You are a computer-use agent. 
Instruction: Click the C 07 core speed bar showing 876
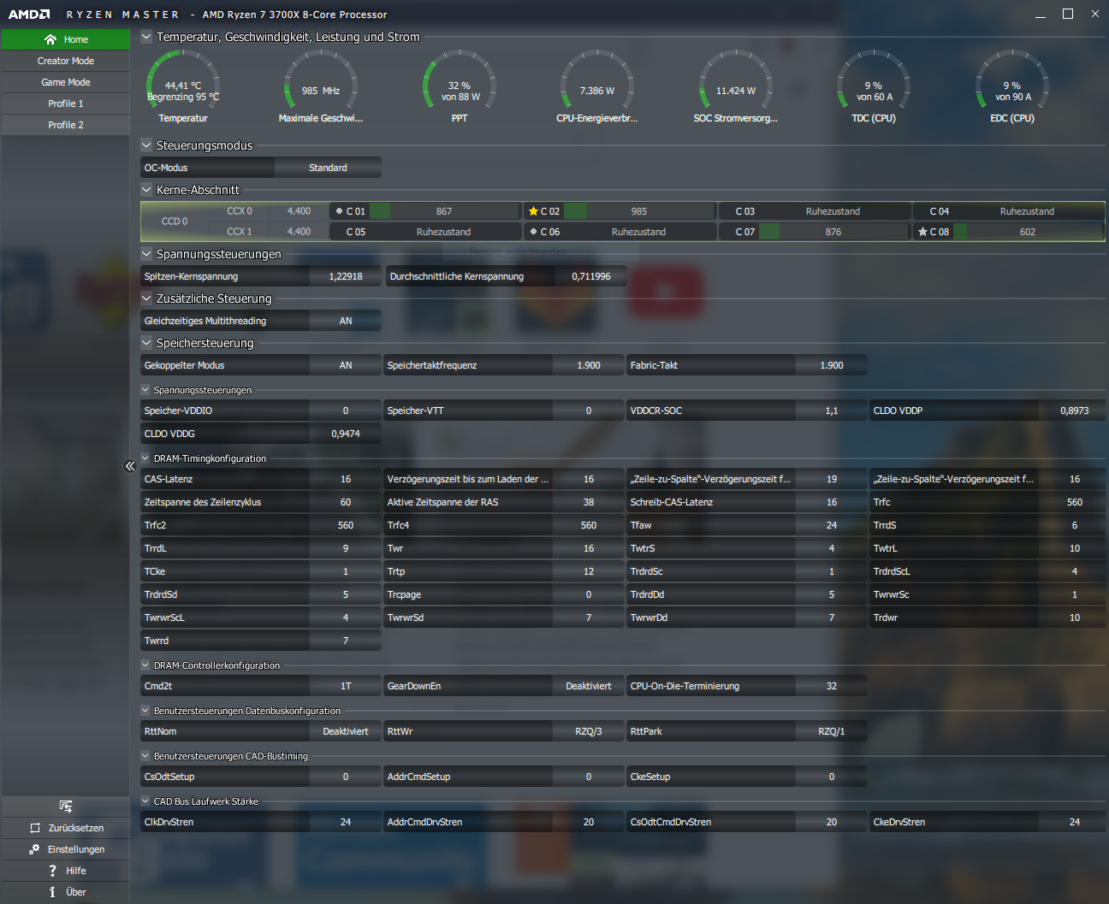pos(833,232)
